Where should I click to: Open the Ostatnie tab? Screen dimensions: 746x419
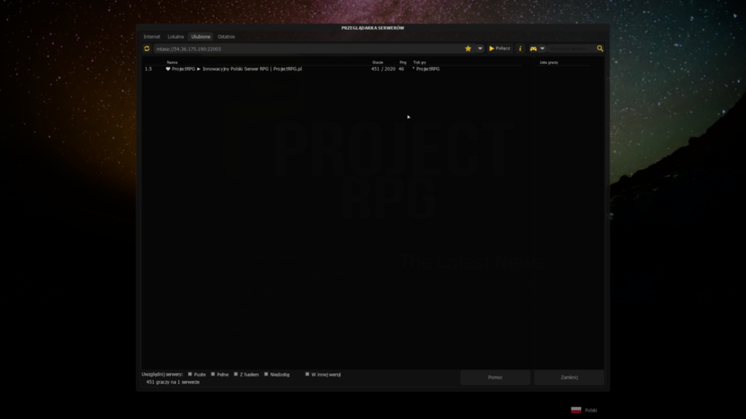[x=226, y=37]
